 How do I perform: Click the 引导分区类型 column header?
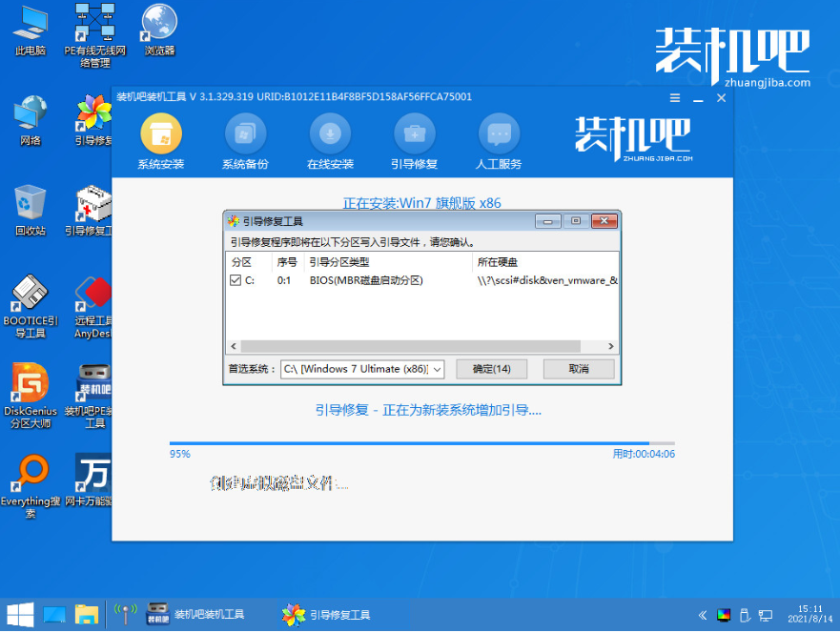point(388,262)
